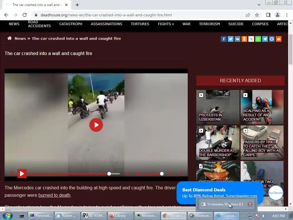Click the vertical page scrollbar thumb

click(x=290, y=50)
